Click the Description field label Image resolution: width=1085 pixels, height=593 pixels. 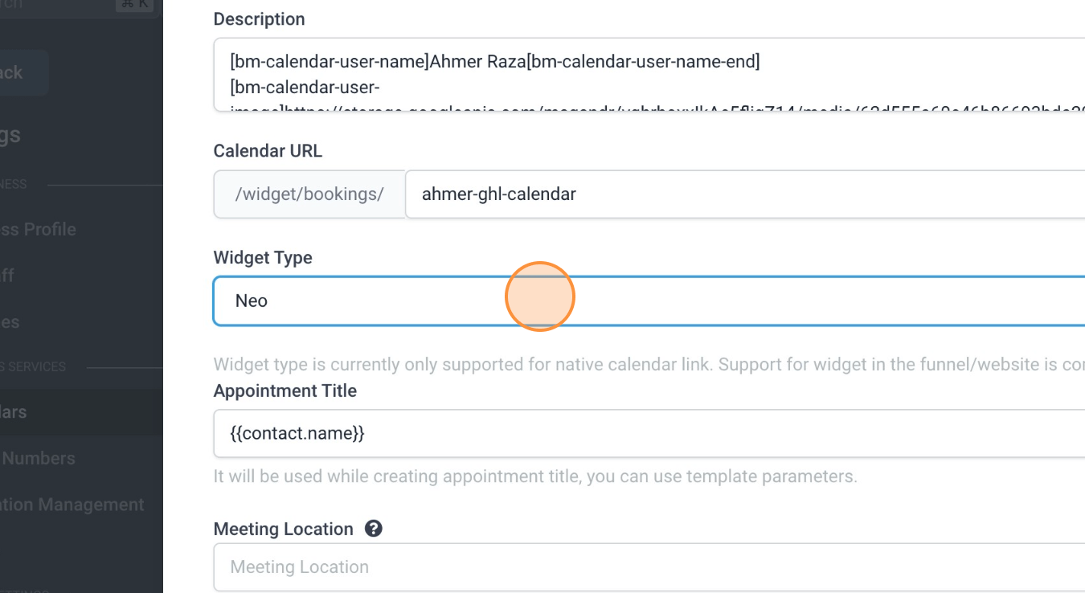(x=259, y=19)
